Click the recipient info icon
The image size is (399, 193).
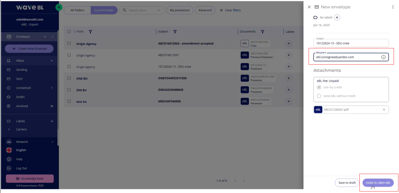click(x=383, y=57)
